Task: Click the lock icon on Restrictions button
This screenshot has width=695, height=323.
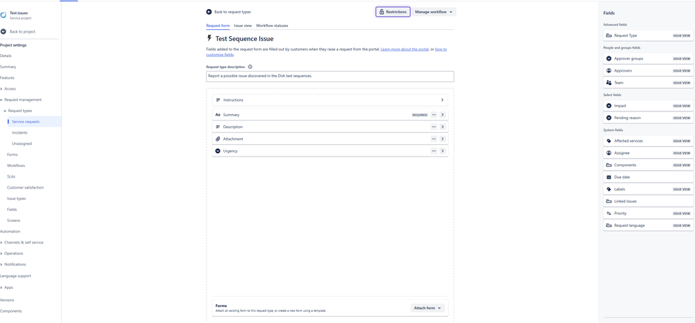Action: point(382,12)
